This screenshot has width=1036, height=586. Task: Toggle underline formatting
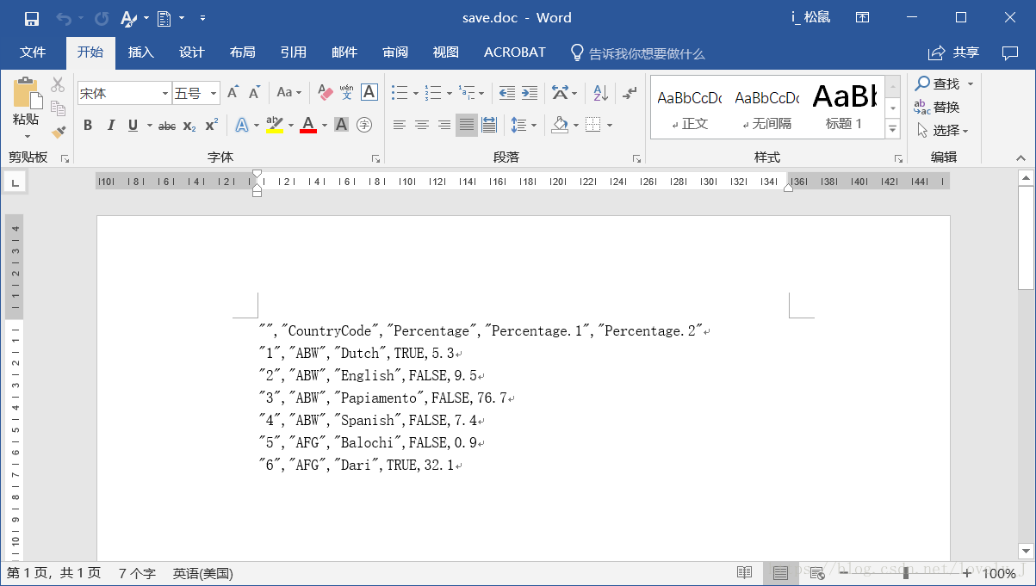tap(133, 126)
